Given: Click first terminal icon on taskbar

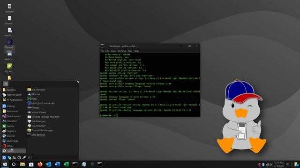Looking at the screenshot, I should [x=75, y=164].
